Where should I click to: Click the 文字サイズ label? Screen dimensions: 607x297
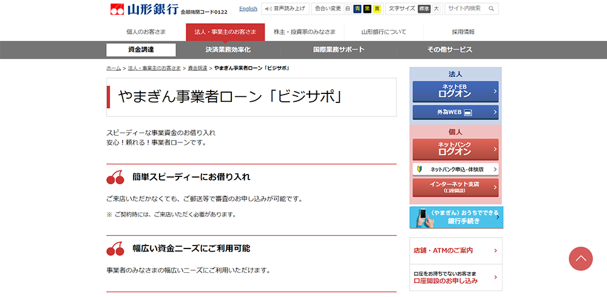coord(402,8)
